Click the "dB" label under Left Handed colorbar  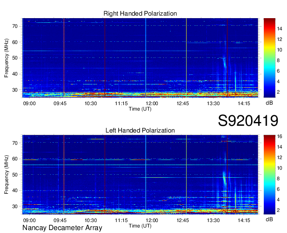(x=269, y=219)
